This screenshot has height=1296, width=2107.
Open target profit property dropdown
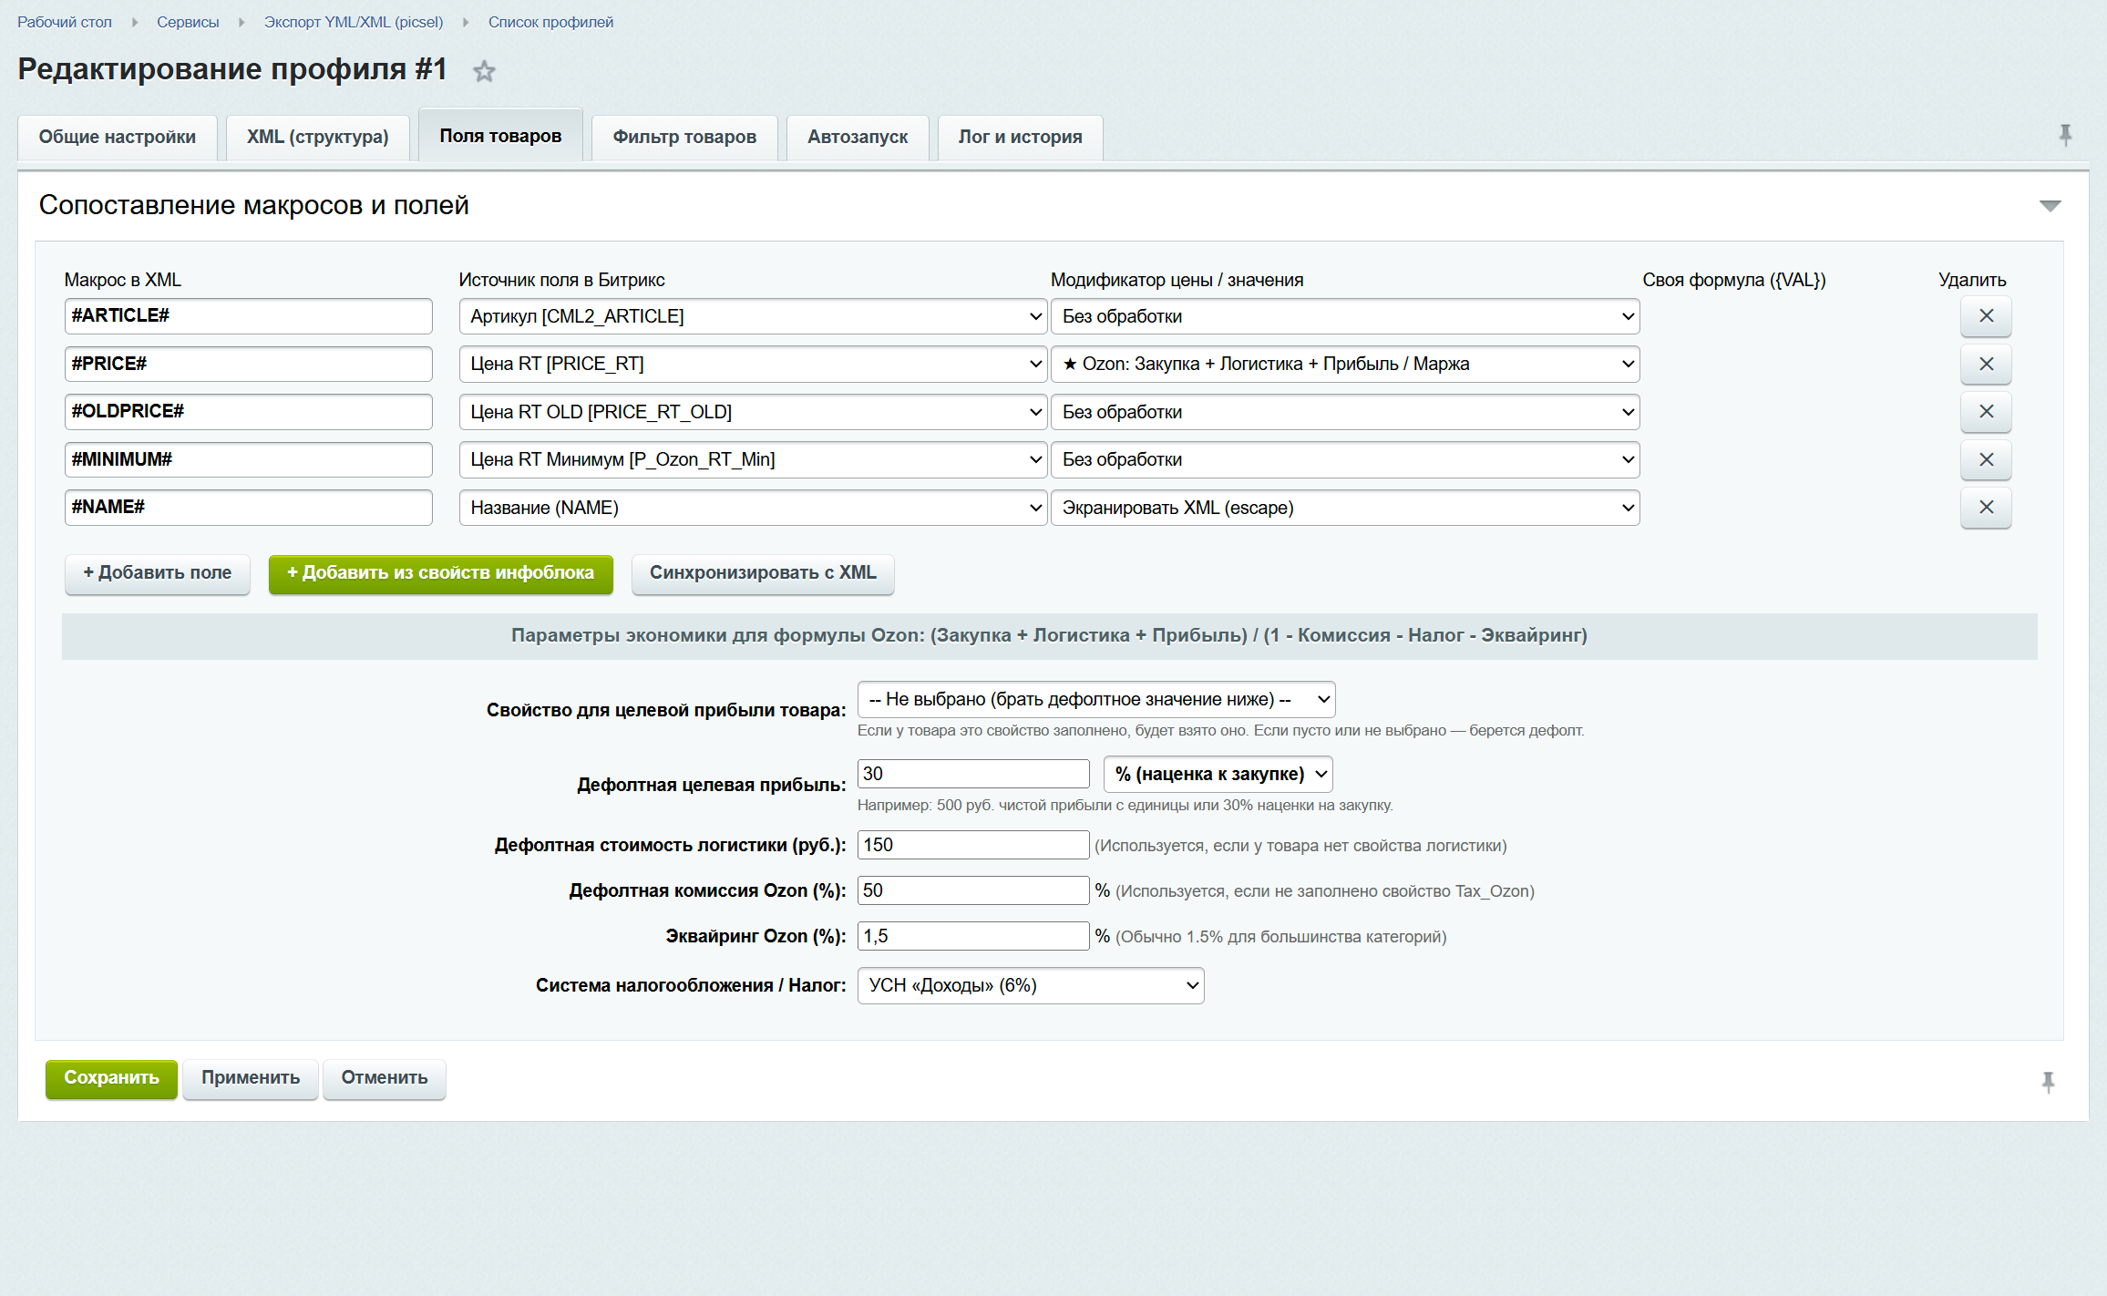[1096, 699]
